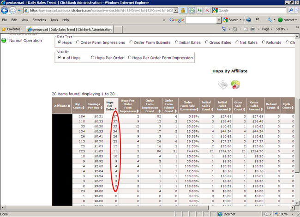Sort by Hop Count column header

click(78, 106)
